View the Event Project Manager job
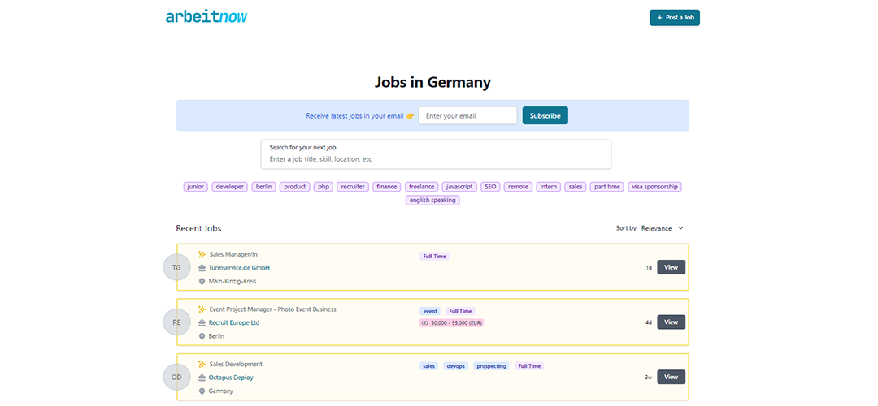This screenshot has width=878, height=406. (x=671, y=322)
